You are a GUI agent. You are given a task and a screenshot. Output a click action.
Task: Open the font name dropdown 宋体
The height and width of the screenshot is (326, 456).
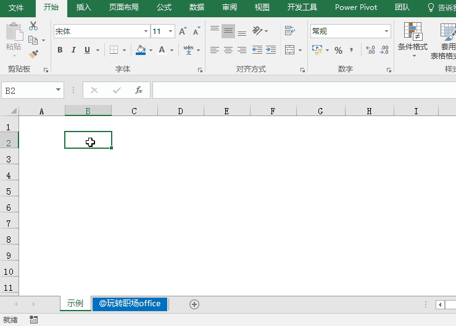146,31
